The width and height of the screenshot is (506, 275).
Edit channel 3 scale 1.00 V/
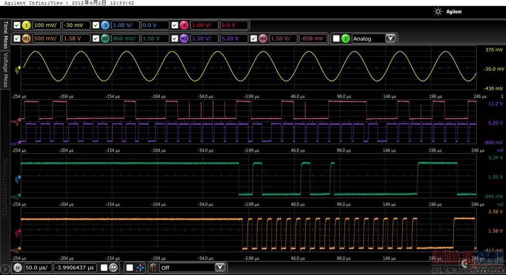click(x=125, y=25)
